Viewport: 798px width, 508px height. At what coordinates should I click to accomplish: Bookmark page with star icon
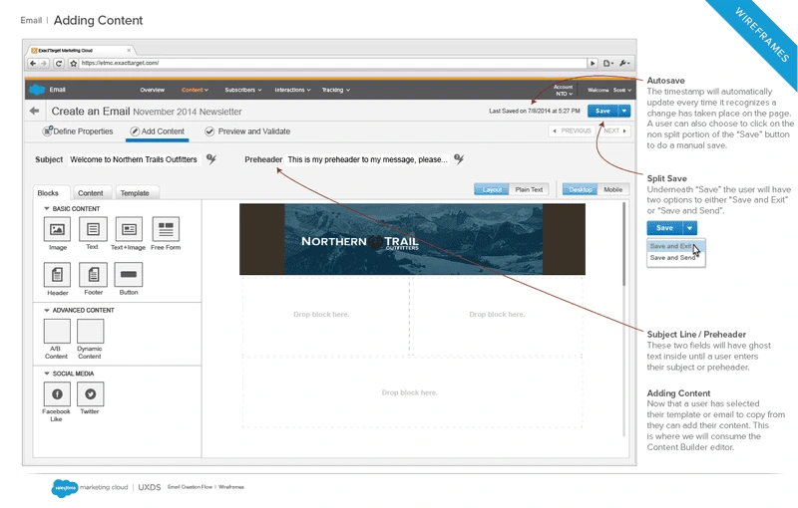pyautogui.click(x=73, y=63)
